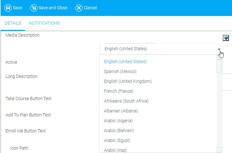Choose Albanian (Albania) from list
The height and width of the screenshot is (153, 232).
click(x=121, y=111)
